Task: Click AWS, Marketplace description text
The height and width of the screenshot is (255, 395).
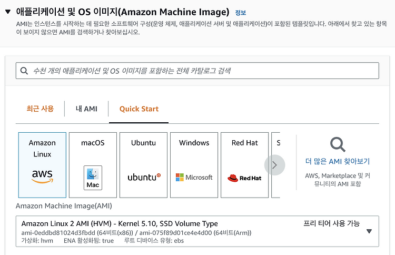Action: 338,180
